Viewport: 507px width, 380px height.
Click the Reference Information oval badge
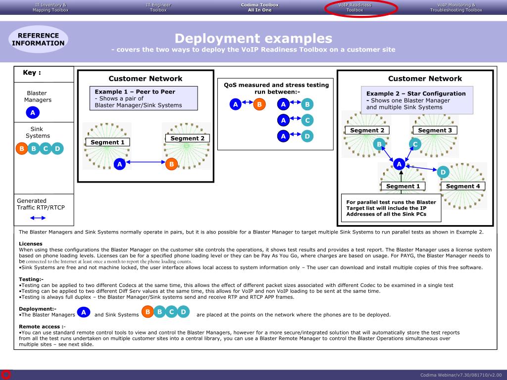click(38, 40)
